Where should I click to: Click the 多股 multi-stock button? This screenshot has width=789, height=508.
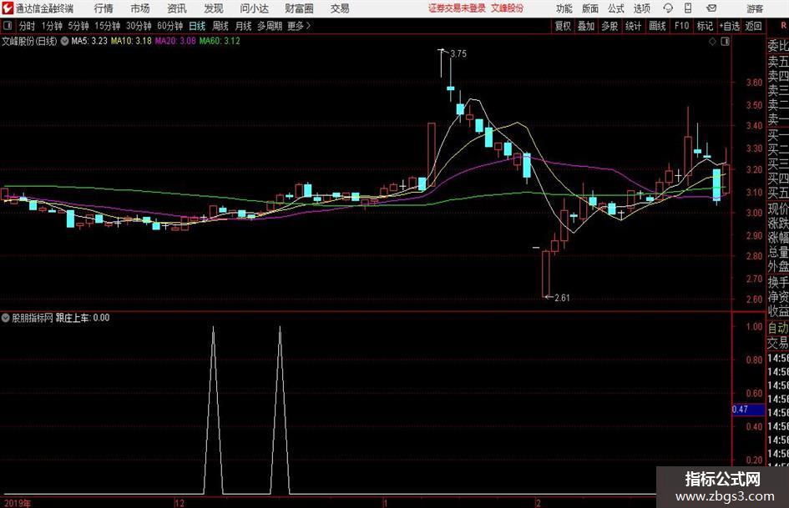(609, 26)
